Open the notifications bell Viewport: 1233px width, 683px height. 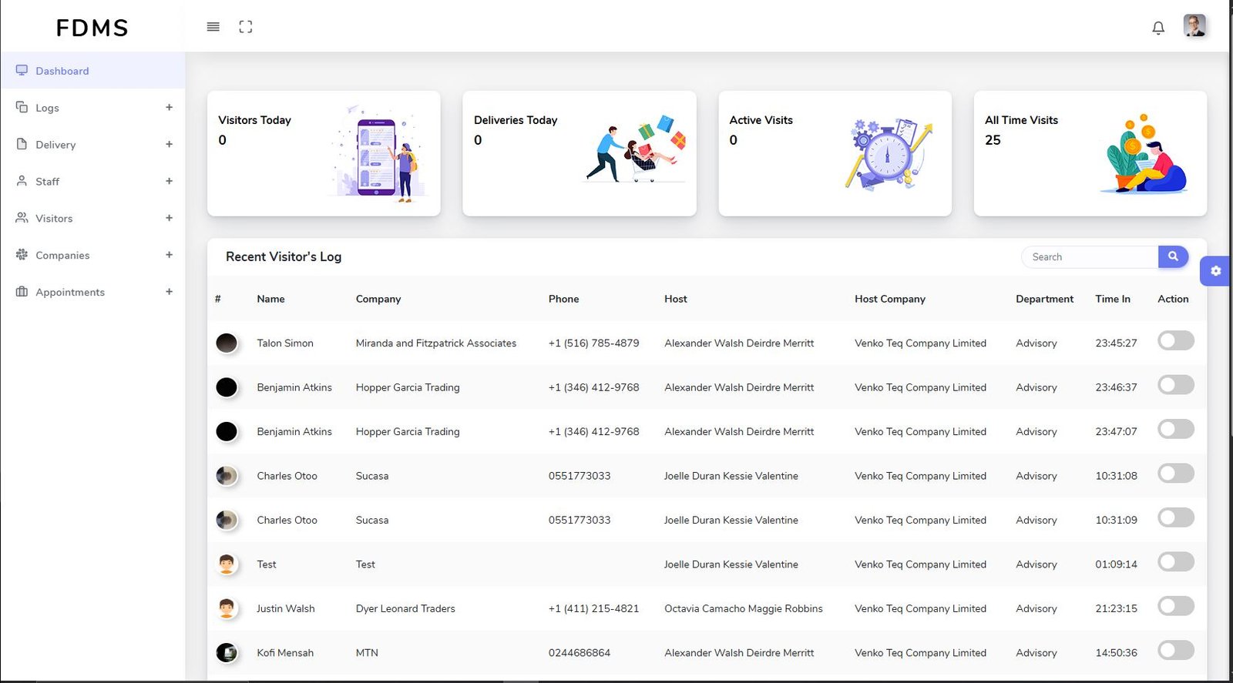tap(1158, 28)
